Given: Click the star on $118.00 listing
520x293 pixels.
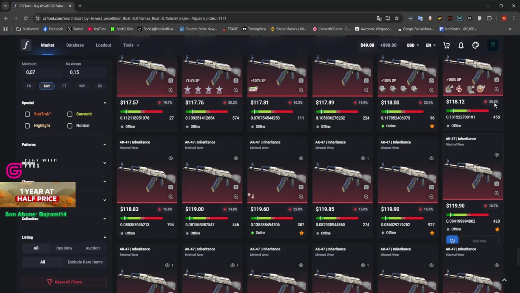Looking at the screenshot, I should tap(432, 126).
